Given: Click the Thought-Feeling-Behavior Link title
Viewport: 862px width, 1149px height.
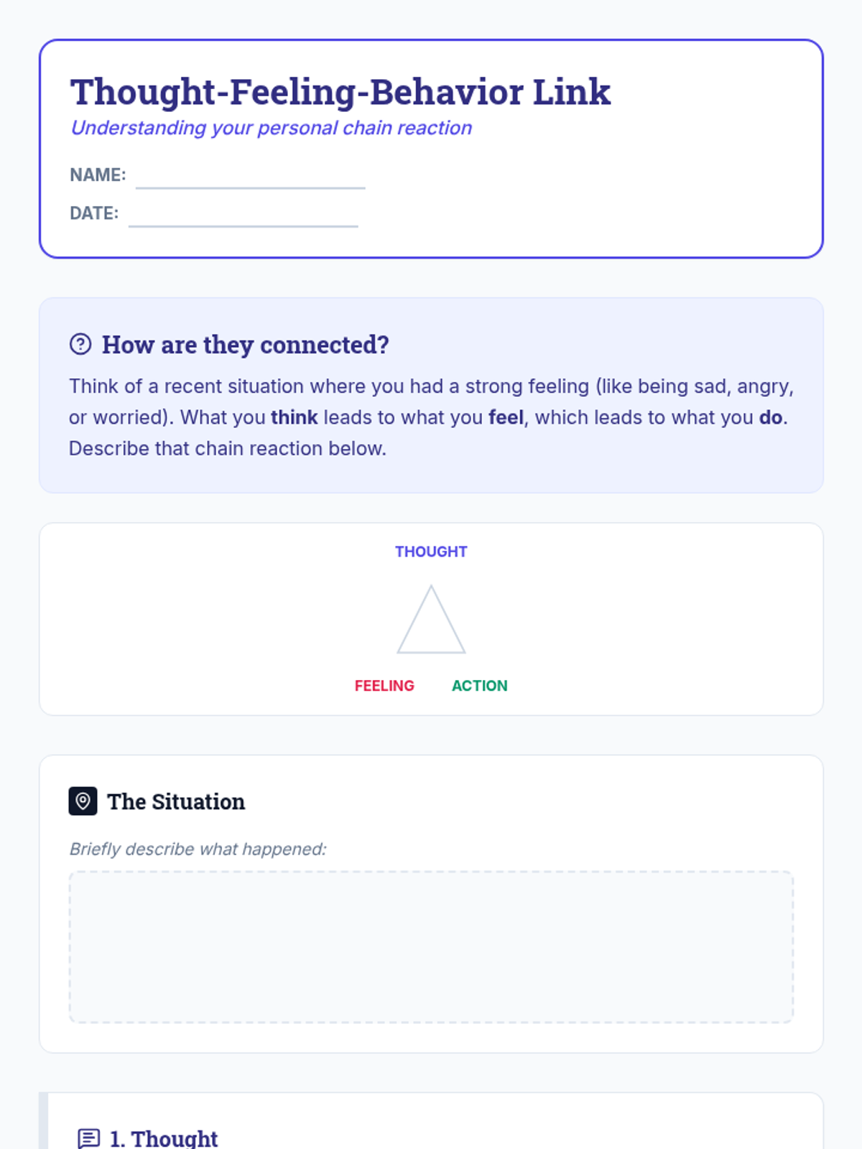Looking at the screenshot, I should point(340,92).
